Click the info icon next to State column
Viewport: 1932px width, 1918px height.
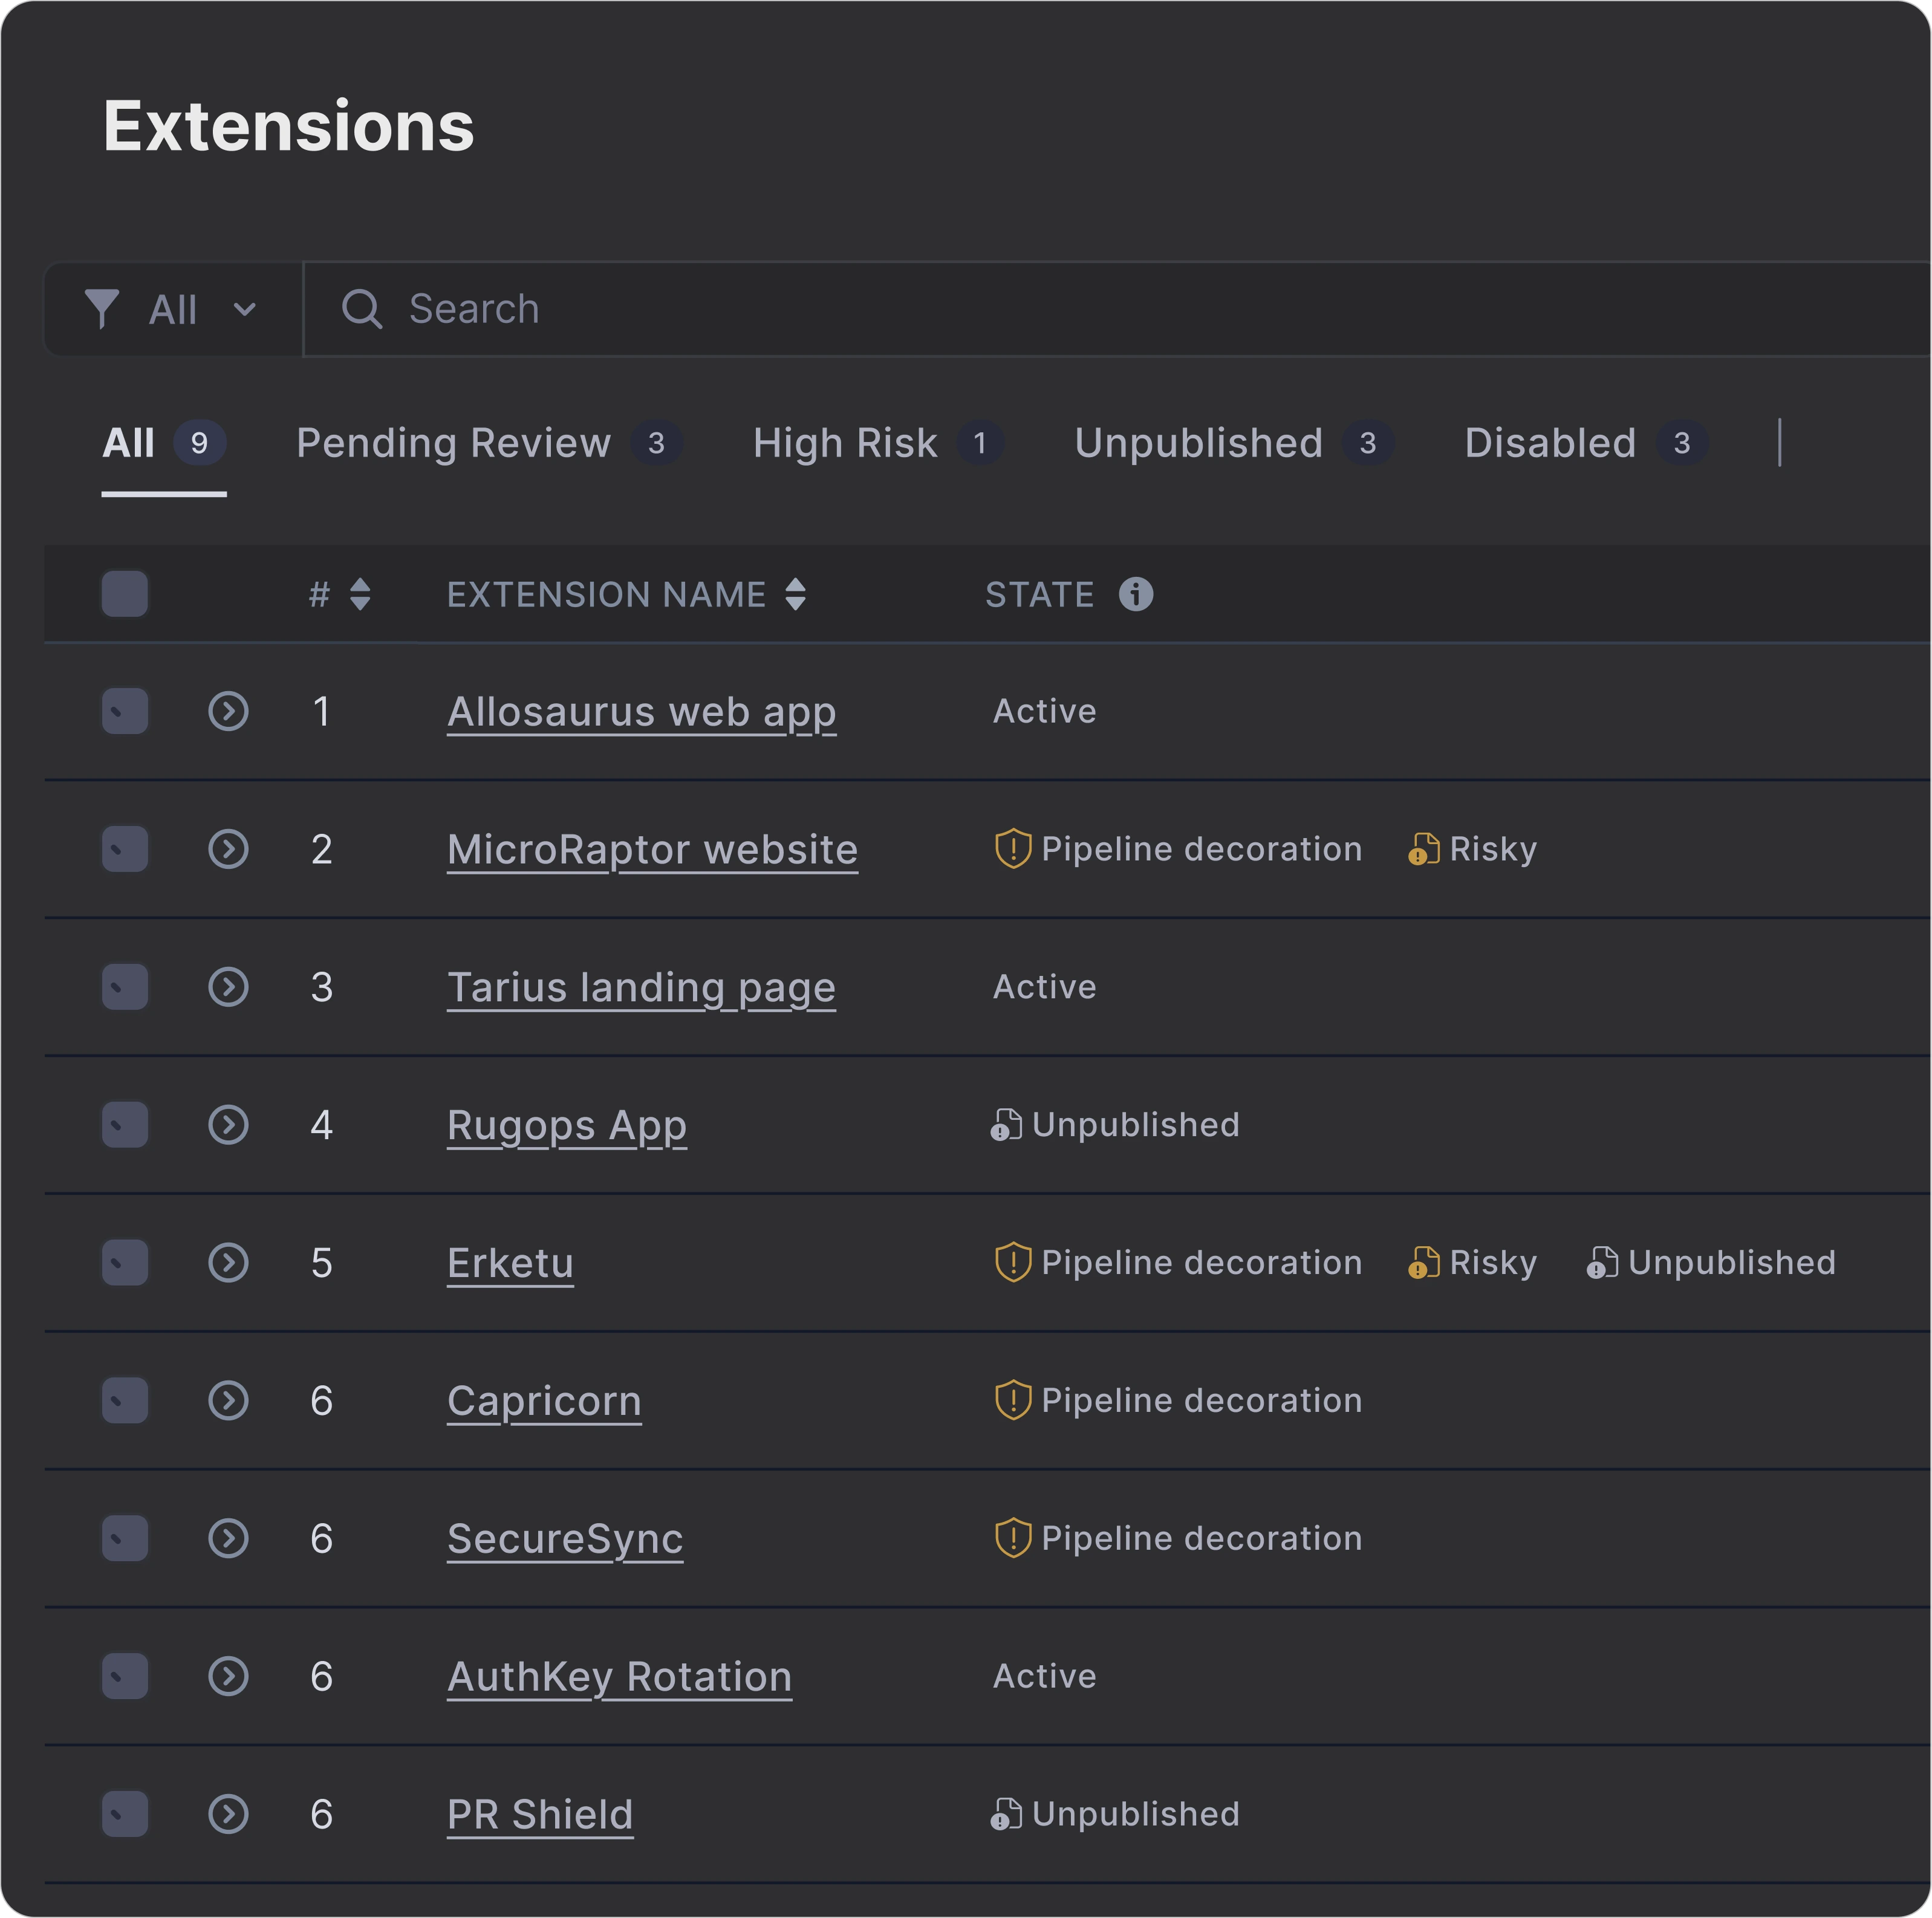point(1136,594)
